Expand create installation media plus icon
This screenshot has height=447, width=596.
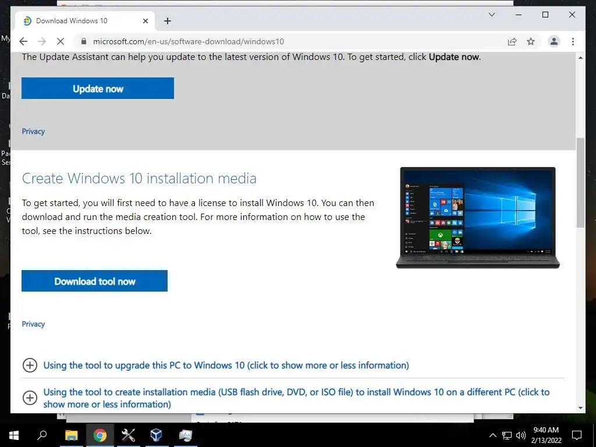[x=30, y=398]
